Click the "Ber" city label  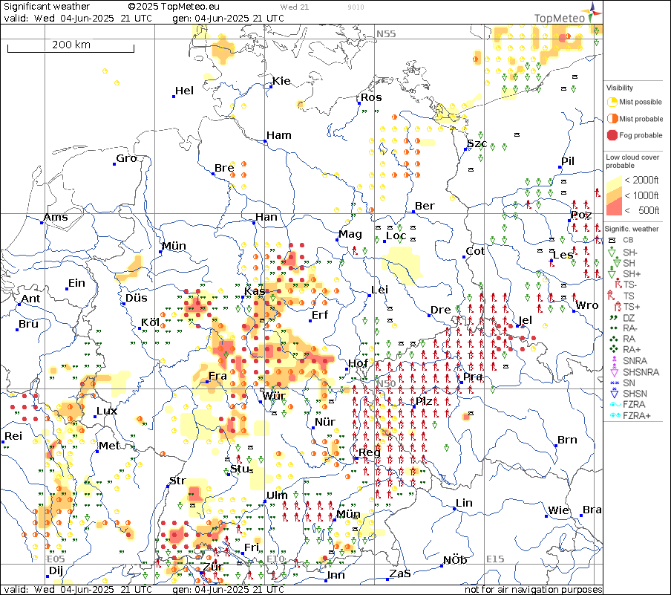[425, 206]
